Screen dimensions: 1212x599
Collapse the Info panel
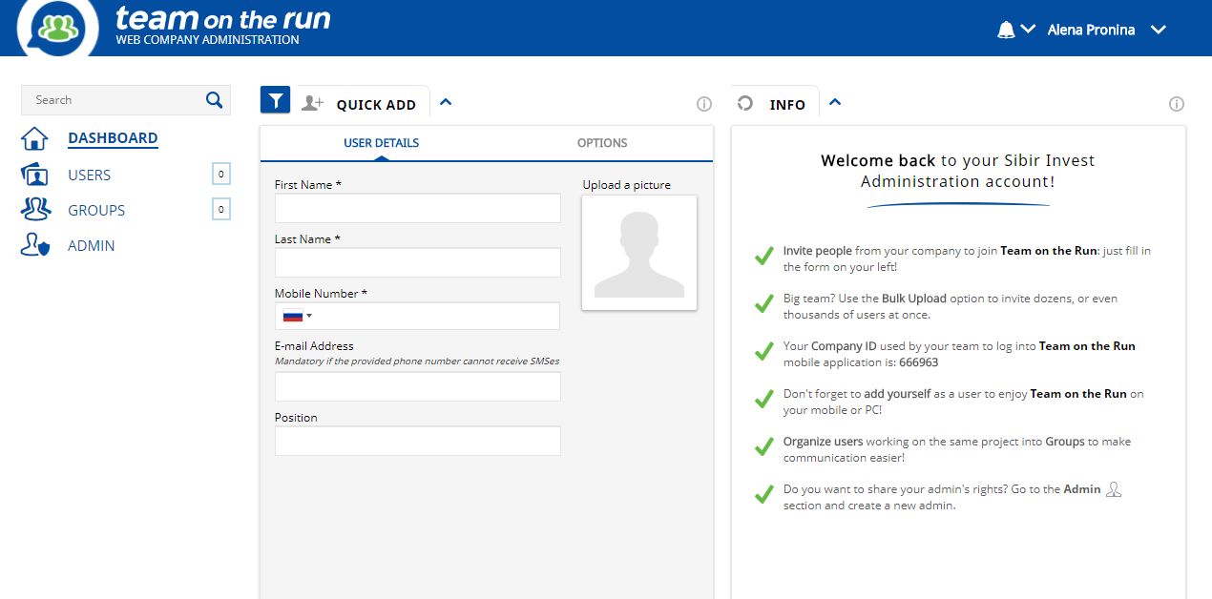click(835, 102)
